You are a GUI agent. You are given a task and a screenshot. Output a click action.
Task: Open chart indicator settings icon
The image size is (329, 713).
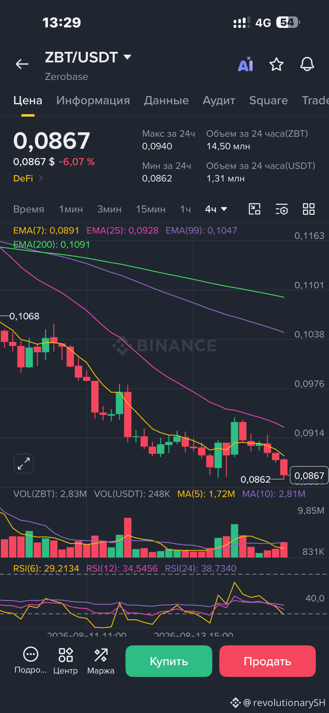pyautogui.click(x=282, y=209)
